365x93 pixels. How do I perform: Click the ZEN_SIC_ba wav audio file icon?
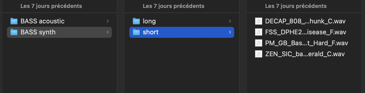point(258,54)
